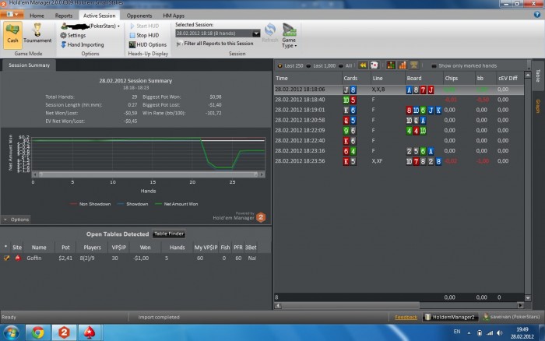Open Hold'em Manager 2 taskbar icon
545x341 pixels.
coord(64,332)
